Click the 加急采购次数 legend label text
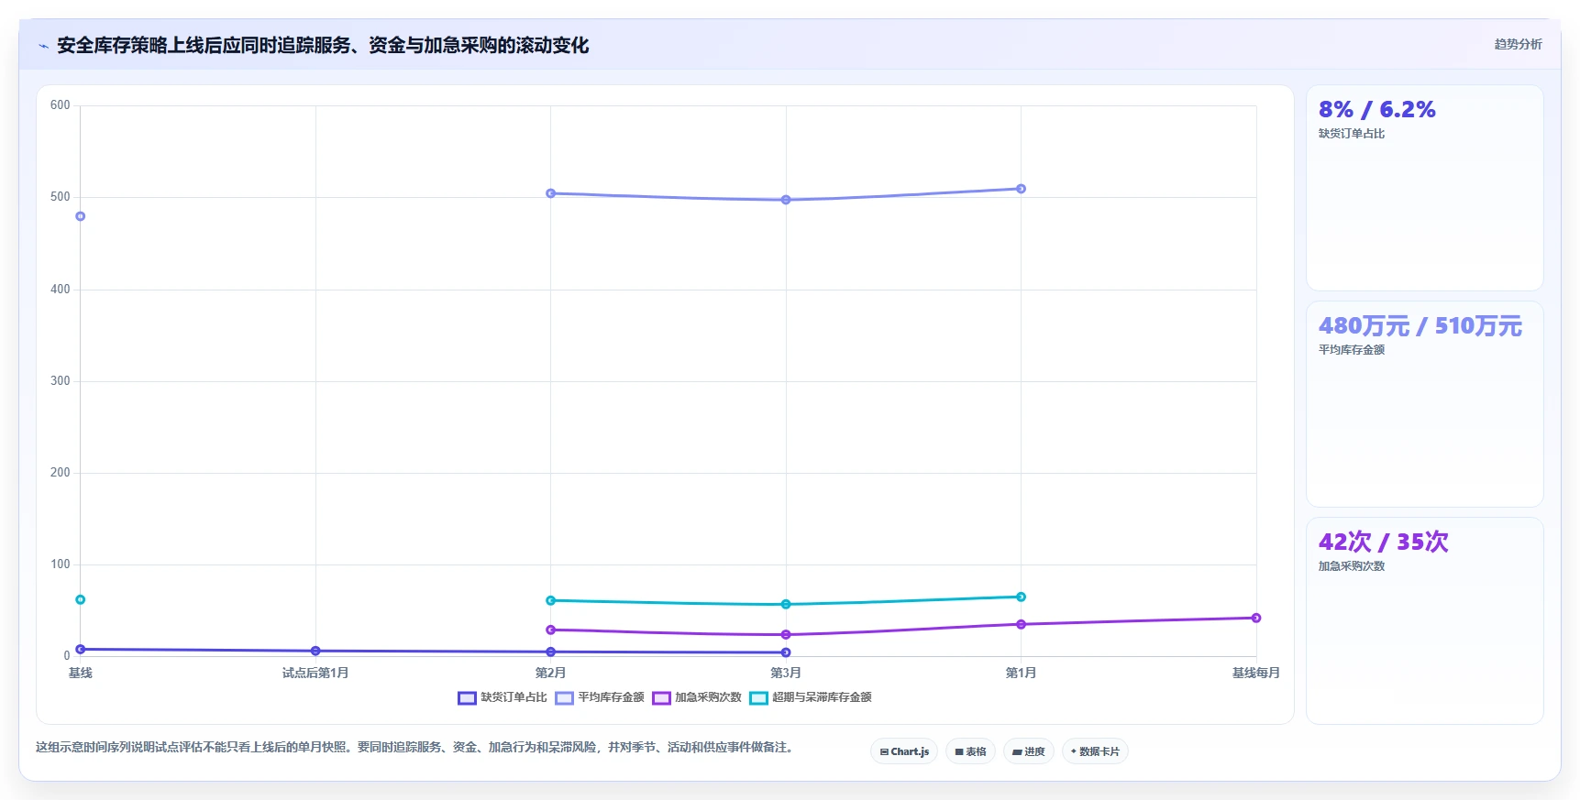Viewport: 1580px width, 800px height. [708, 697]
